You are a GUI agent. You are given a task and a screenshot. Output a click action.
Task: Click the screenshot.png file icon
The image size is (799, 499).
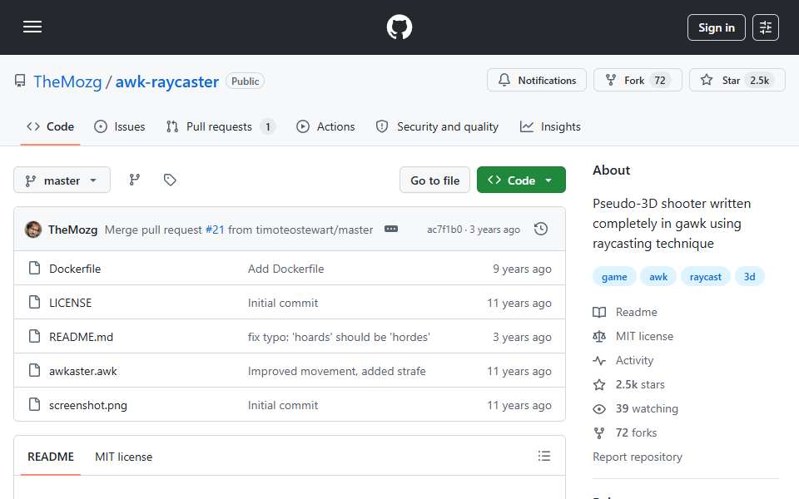click(35, 404)
